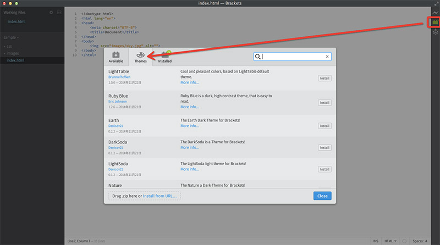Install the Ruby Blue theme
This screenshot has width=440, height=245.
pos(324,103)
